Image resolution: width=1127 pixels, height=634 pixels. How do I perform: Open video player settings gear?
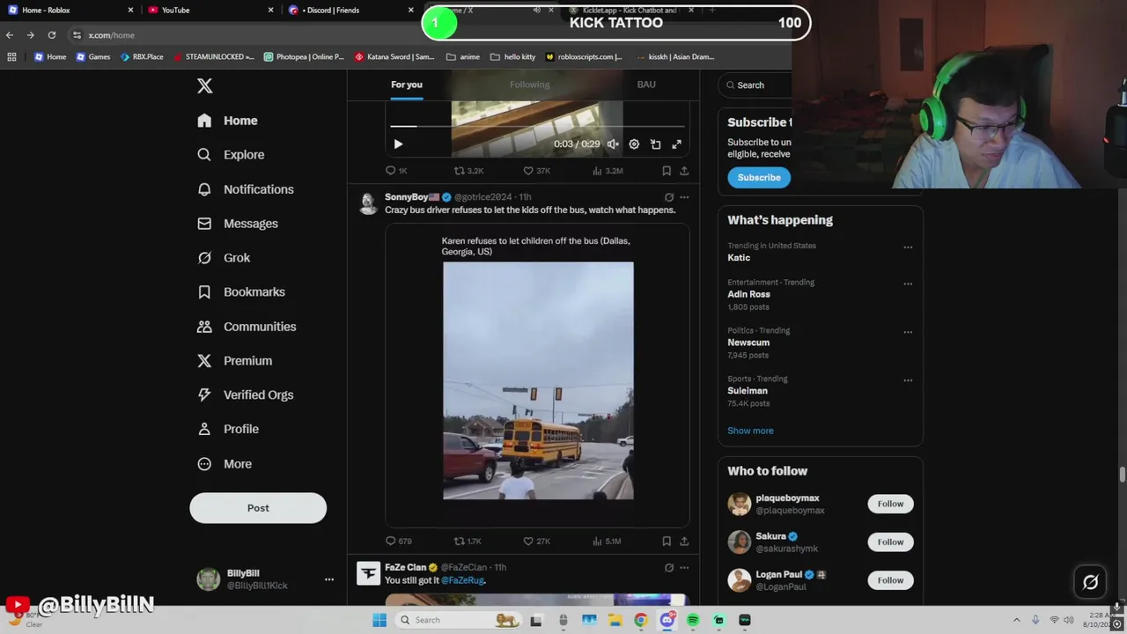(634, 144)
